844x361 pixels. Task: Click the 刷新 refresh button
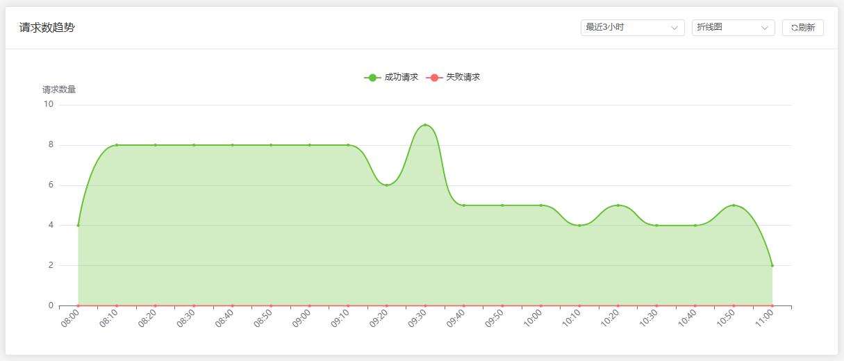pos(803,28)
